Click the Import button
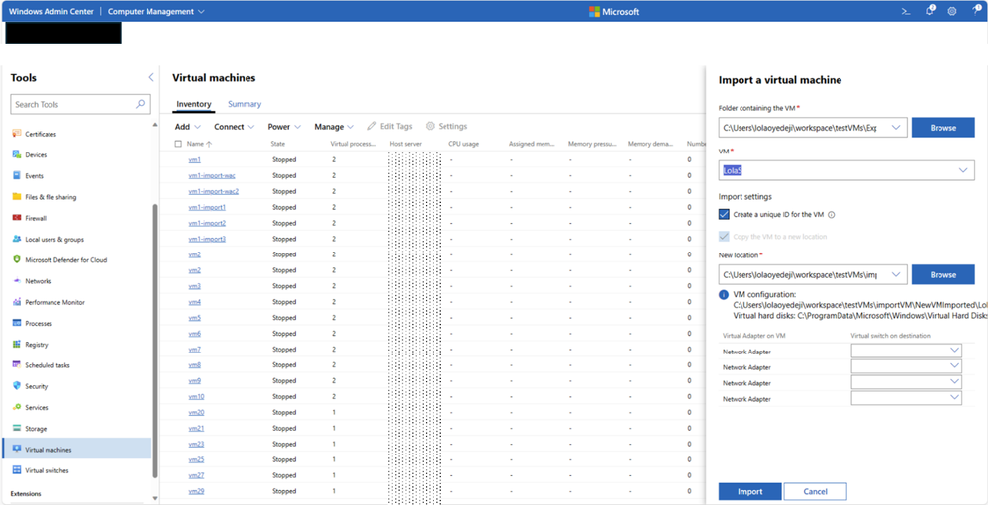Screen dimensions: 988x505 click(749, 491)
